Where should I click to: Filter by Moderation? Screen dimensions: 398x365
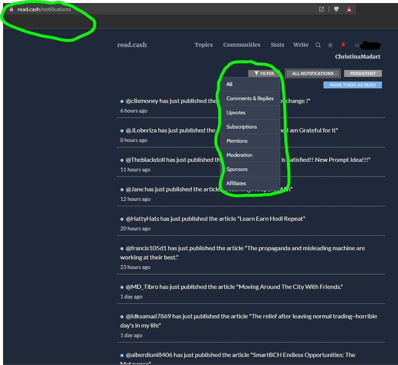point(250,155)
